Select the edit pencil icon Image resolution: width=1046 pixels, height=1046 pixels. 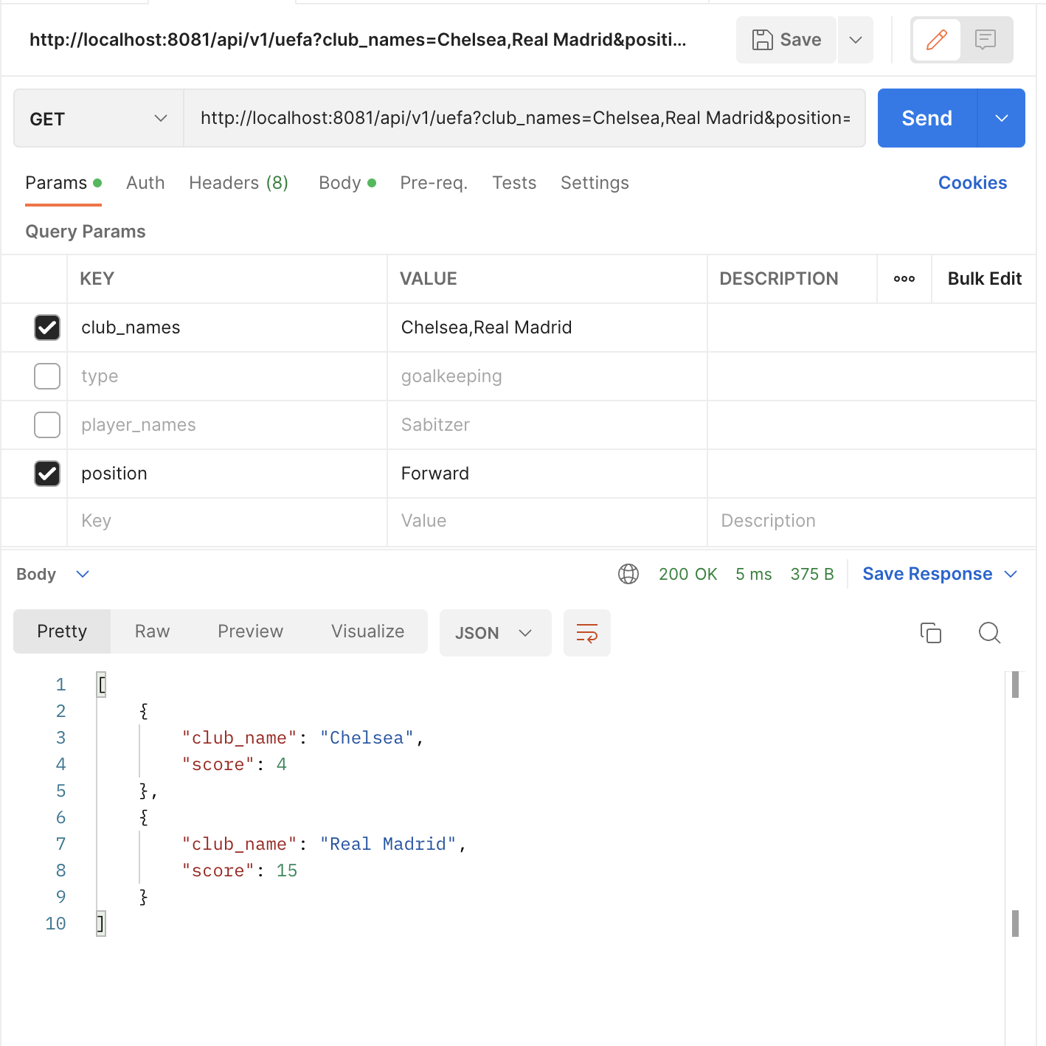(936, 40)
